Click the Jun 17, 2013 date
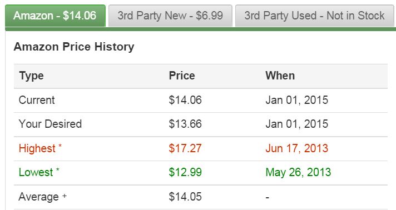Viewport: 396px width, 210px height. (x=297, y=148)
